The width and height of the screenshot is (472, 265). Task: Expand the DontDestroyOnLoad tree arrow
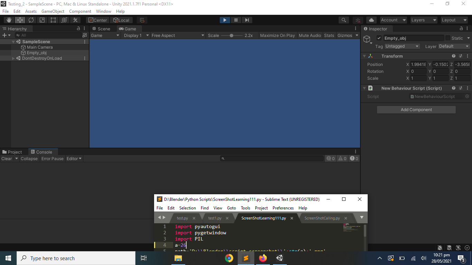(13, 58)
